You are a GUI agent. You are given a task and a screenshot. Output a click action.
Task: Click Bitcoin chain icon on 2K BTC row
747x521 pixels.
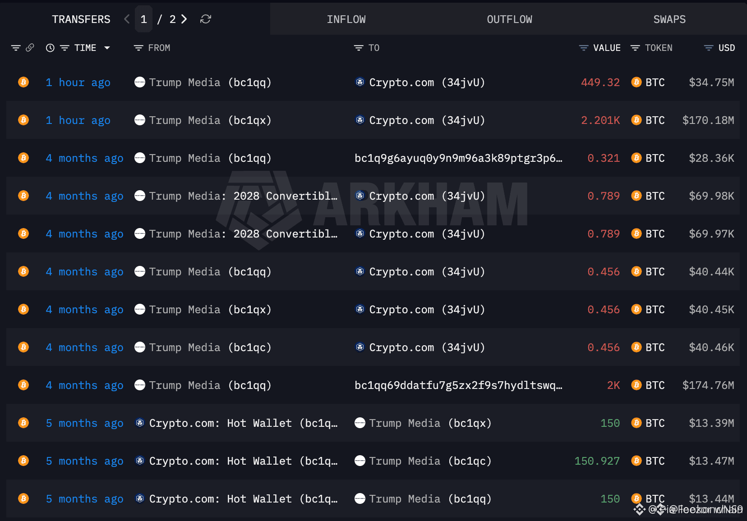(23, 385)
